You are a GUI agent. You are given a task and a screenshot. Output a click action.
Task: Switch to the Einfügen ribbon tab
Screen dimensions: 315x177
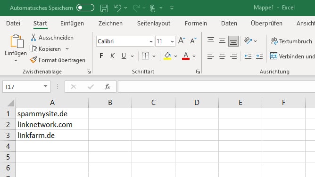(x=72, y=23)
